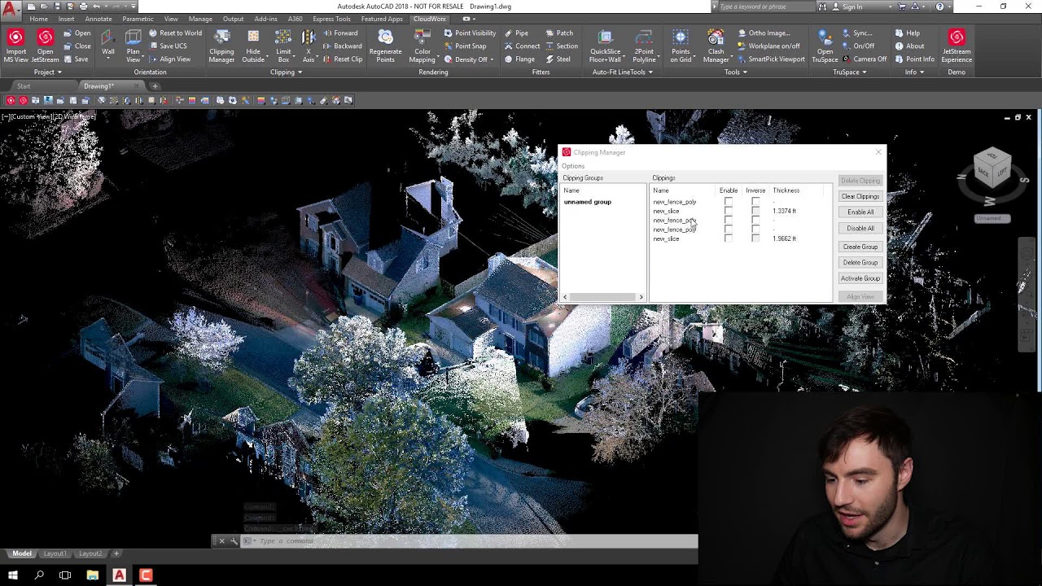Click Save UCS in Orientation panel
This screenshot has width=1042, height=586.
tap(168, 46)
